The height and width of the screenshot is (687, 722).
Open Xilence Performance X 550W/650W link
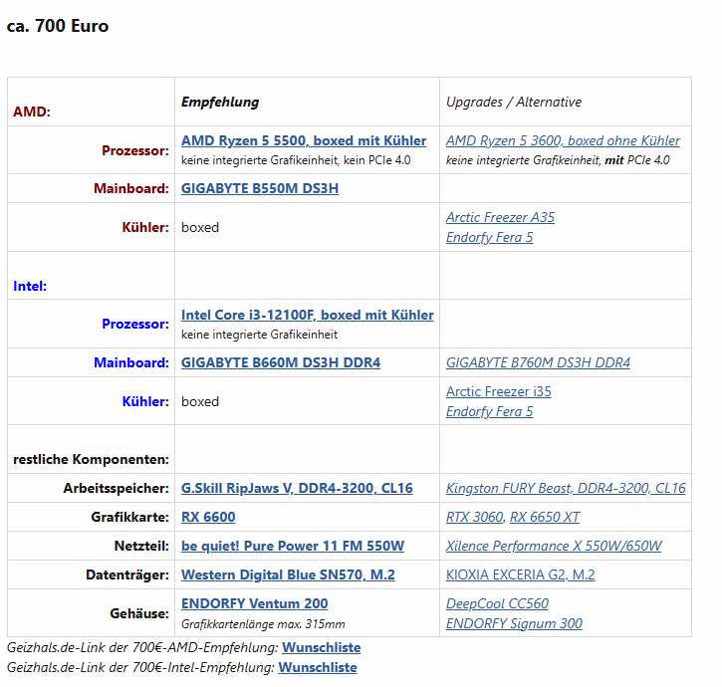tap(554, 546)
